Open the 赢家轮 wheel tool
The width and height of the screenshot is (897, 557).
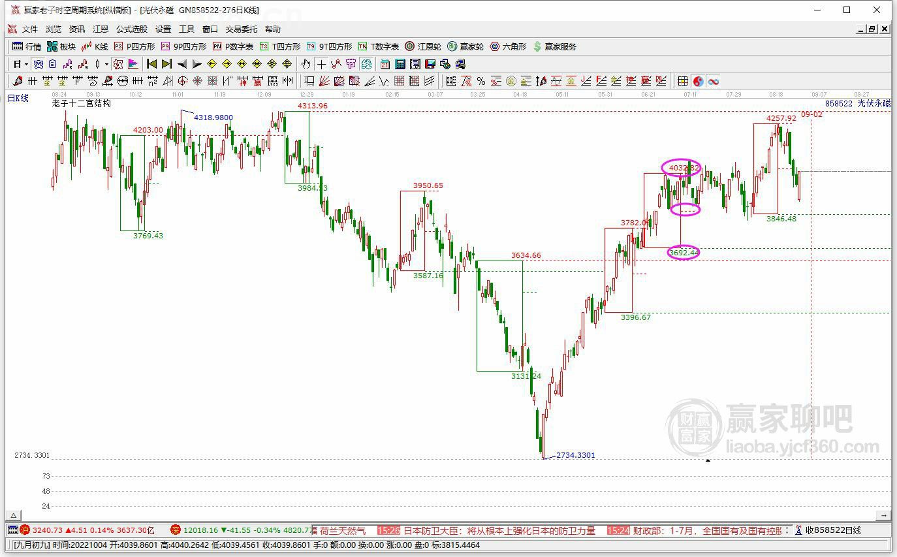(x=465, y=46)
